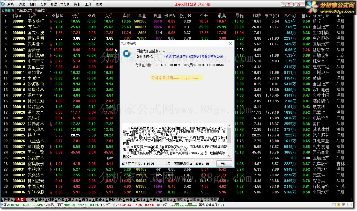
Task: Click the R marker beside 华联控股
Action: point(51,193)
